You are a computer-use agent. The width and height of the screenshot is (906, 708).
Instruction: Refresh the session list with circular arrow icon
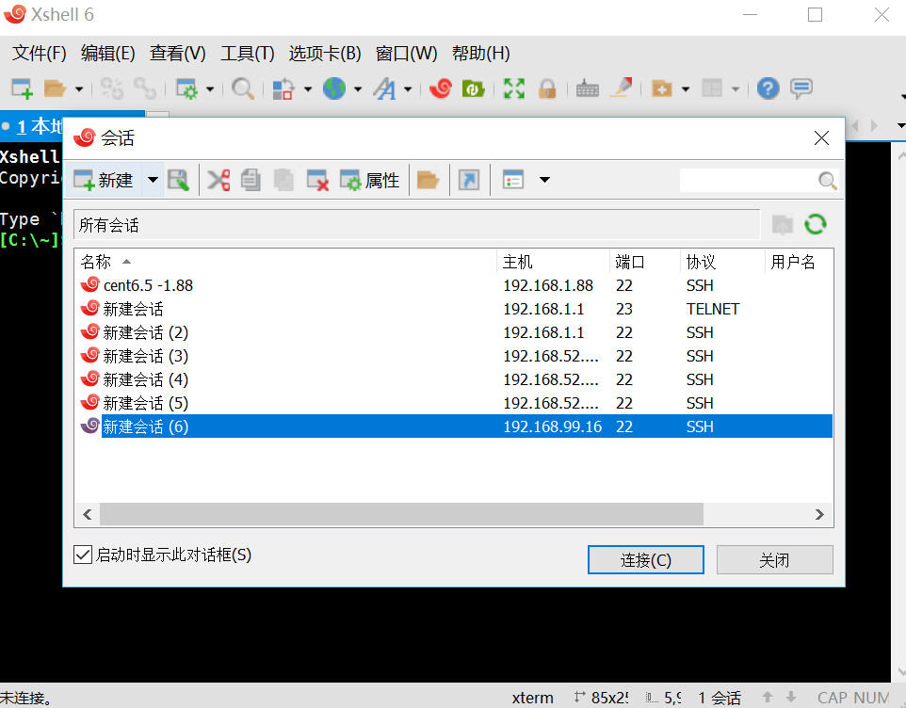point(816,224)
